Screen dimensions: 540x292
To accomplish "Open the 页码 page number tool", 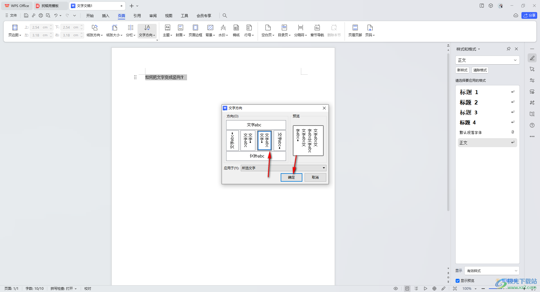I will (370, 31).
